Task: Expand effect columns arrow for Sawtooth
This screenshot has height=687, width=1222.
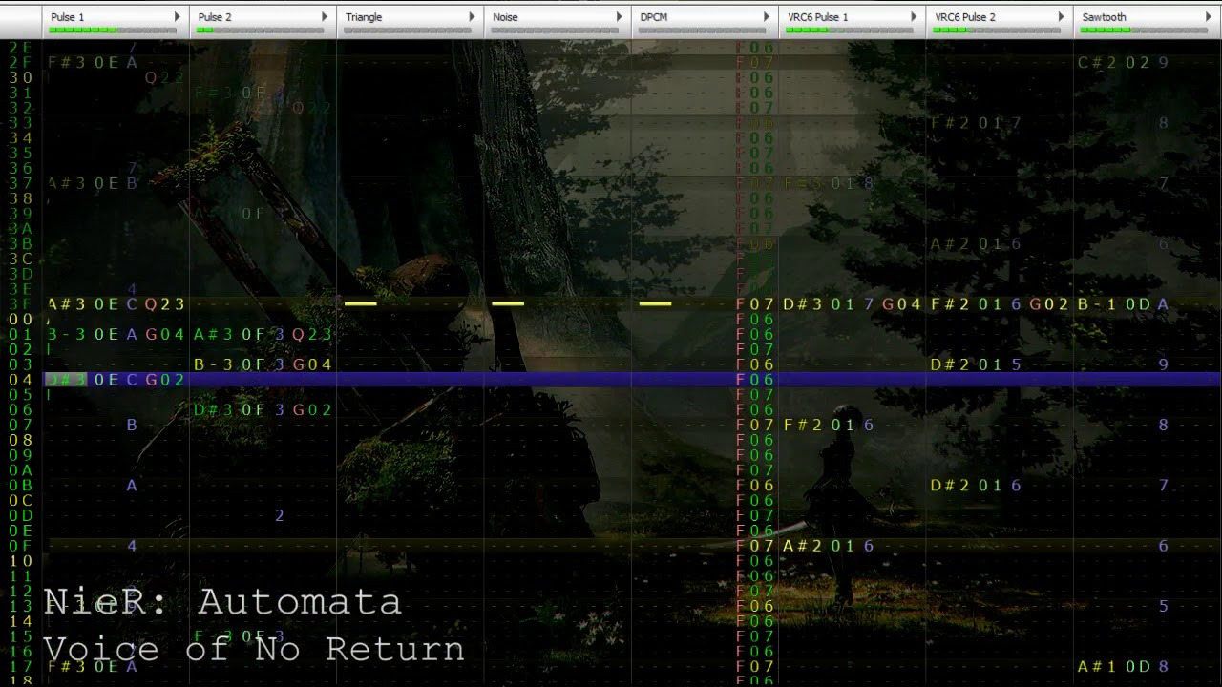Action: point(1208,17)
